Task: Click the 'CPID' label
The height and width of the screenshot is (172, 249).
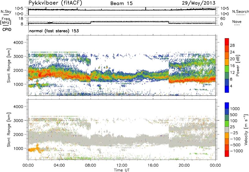Action: 7,29
